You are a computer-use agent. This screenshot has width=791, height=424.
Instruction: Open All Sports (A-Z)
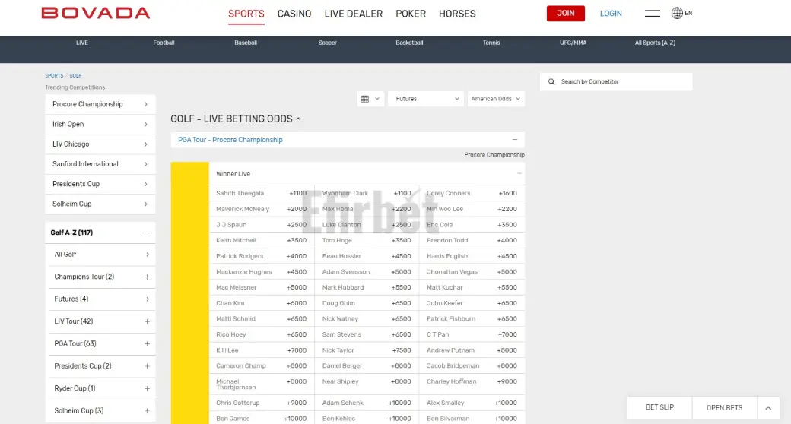(655, 43)
